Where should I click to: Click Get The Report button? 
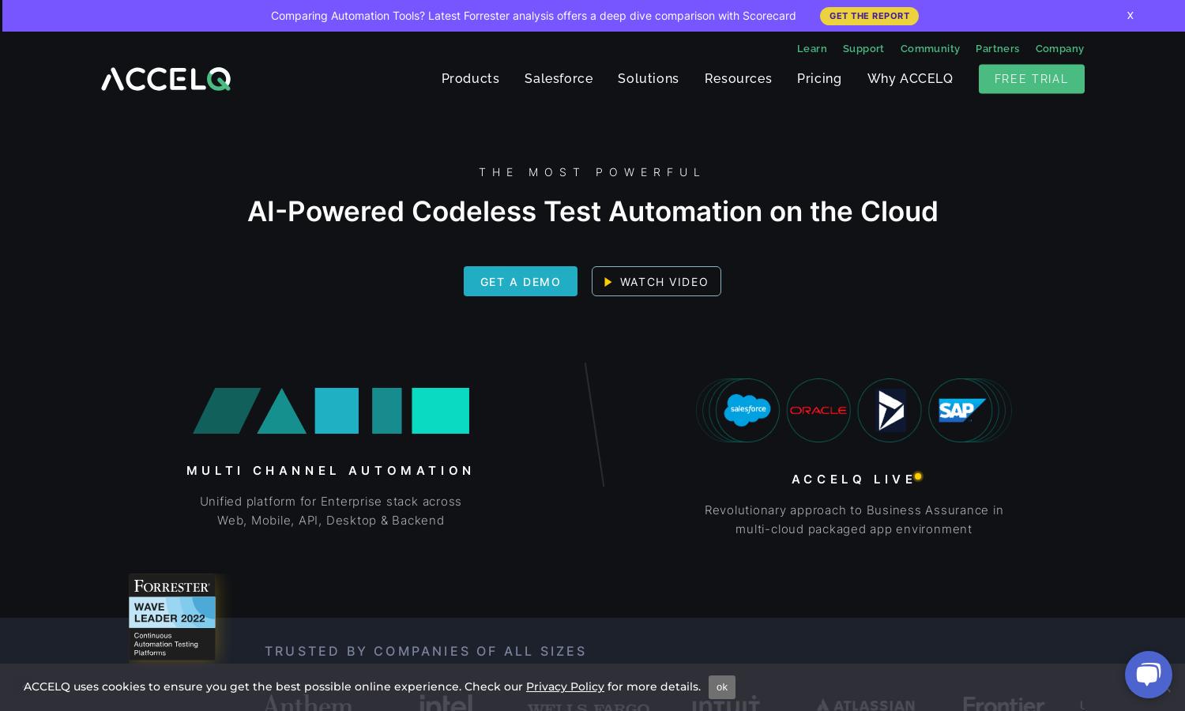click(x=869, y=16)
